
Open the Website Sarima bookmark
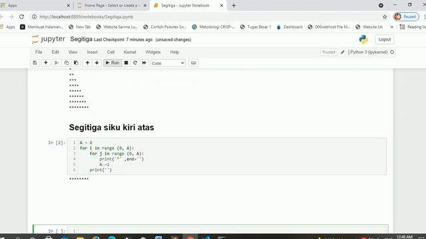coord(117,27)
